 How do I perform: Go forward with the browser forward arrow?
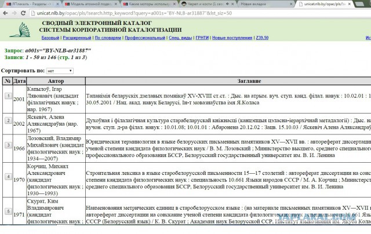[x=14, y=13]
